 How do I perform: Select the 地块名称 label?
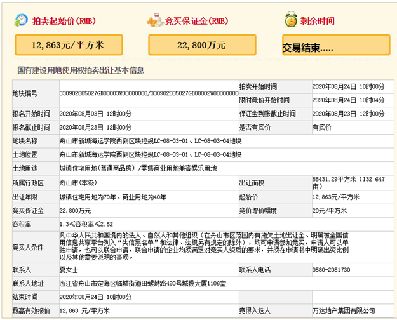(25, 141)
